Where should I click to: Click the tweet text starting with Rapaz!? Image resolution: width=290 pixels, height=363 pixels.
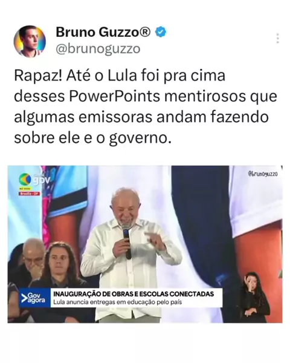click(x=146, y=106)
